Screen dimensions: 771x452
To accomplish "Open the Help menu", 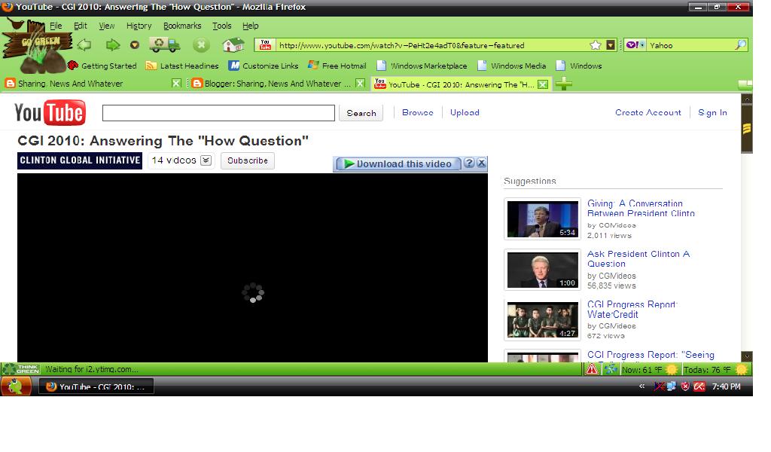I will pyautogui.click(x=250, y=26).
